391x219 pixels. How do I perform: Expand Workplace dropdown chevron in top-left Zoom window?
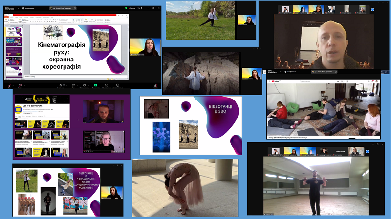click(18, 8)
